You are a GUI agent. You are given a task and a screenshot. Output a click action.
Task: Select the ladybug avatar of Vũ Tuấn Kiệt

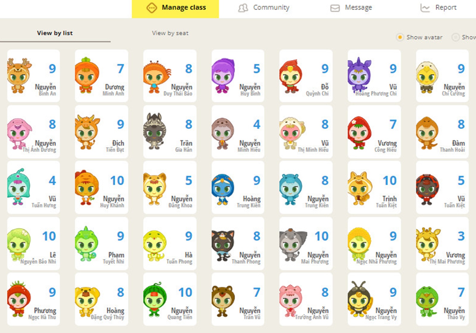(x=427, y=189)
